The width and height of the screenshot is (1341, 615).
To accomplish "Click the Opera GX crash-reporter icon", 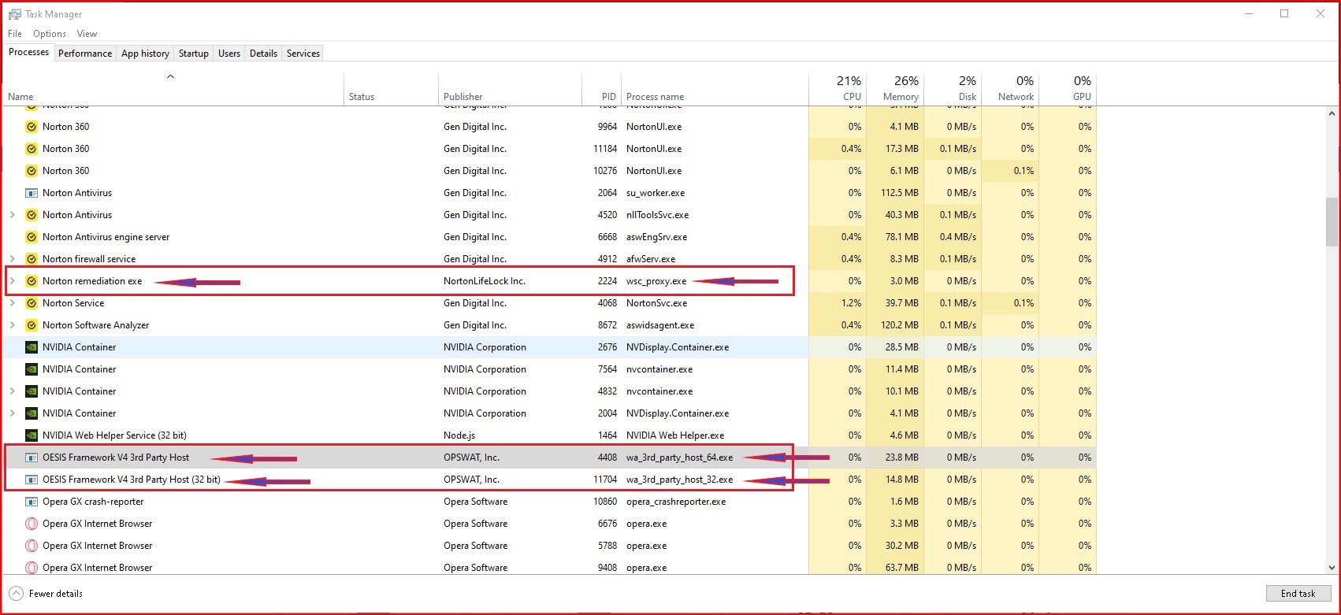I will pyautogui.click(x=32, y=502).
